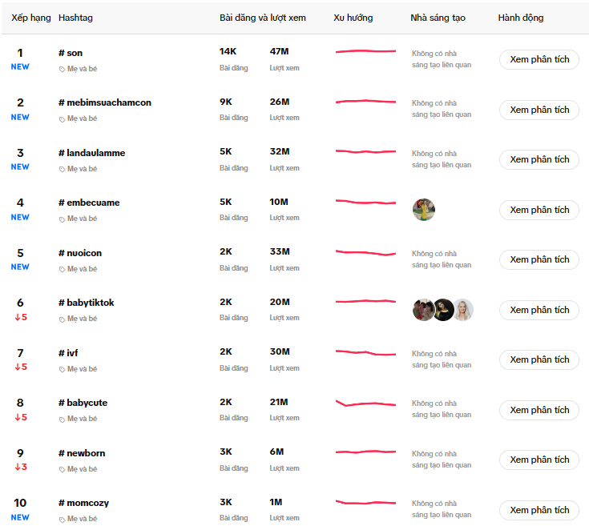589x530 pixels.
Task: Click the "Mẹ và bé" tag under #ivf
Action: pyautogui.click(x=82, y=369)
